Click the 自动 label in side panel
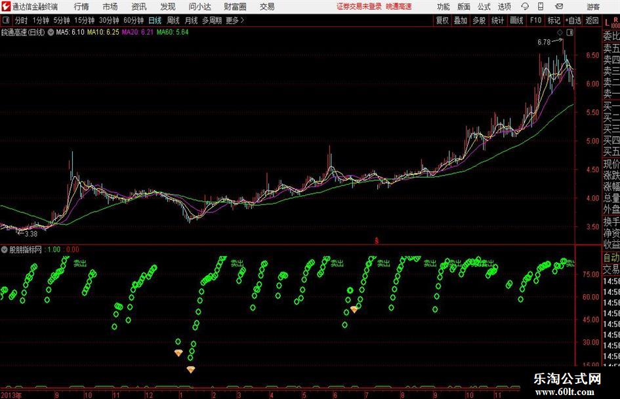 point(611,257)
